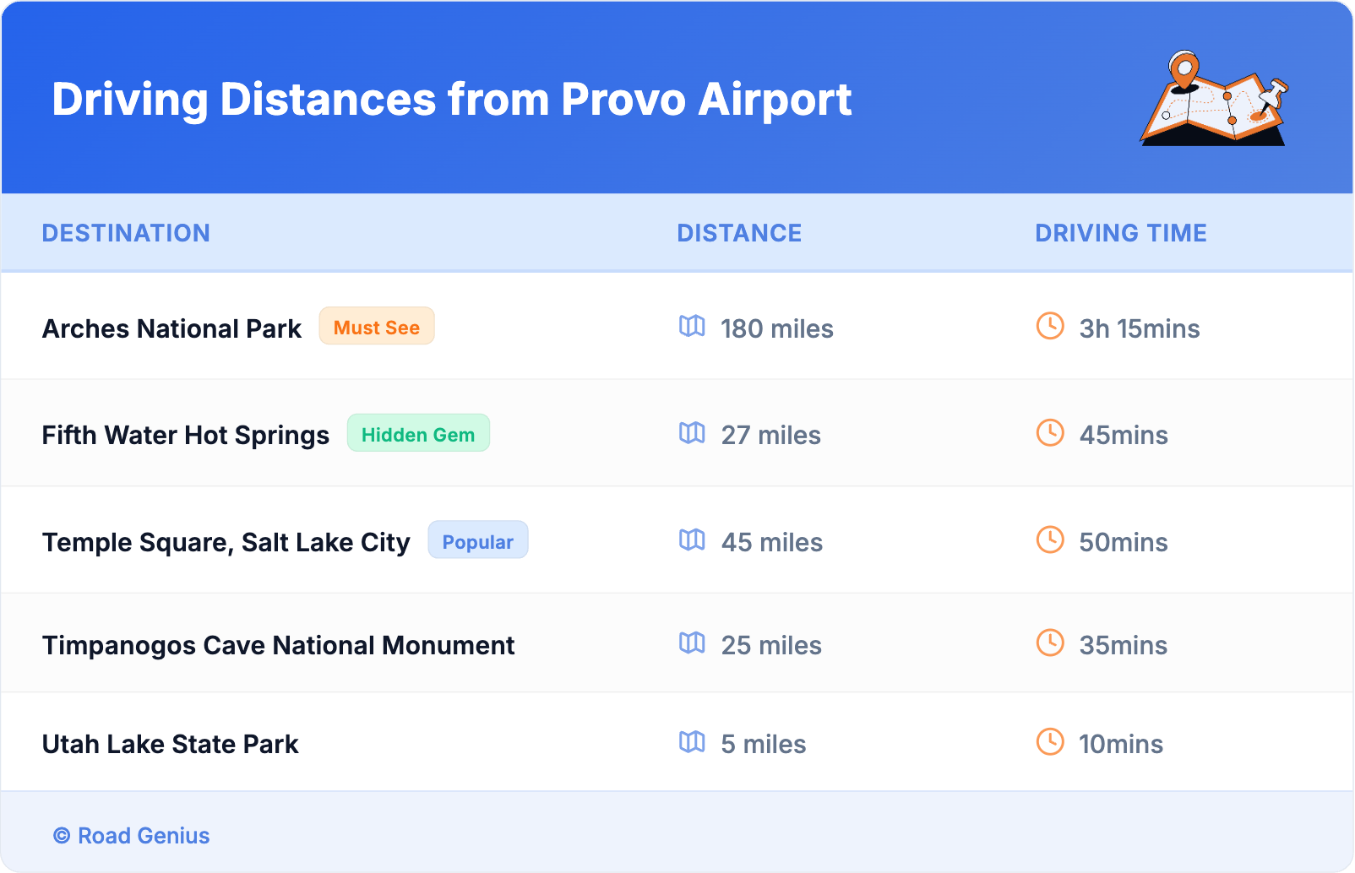Select Utah Lake State Park destination
This screenshot has height=873, width=1355.
(x=171, y=745)
